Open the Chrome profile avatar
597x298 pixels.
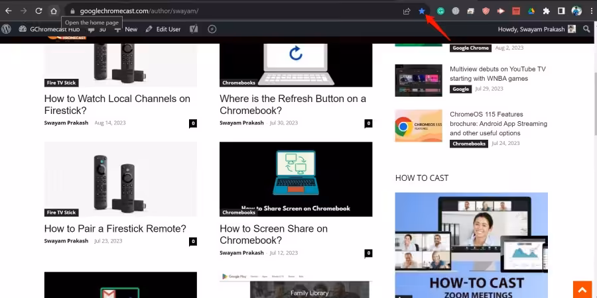(x=576, y=11)
